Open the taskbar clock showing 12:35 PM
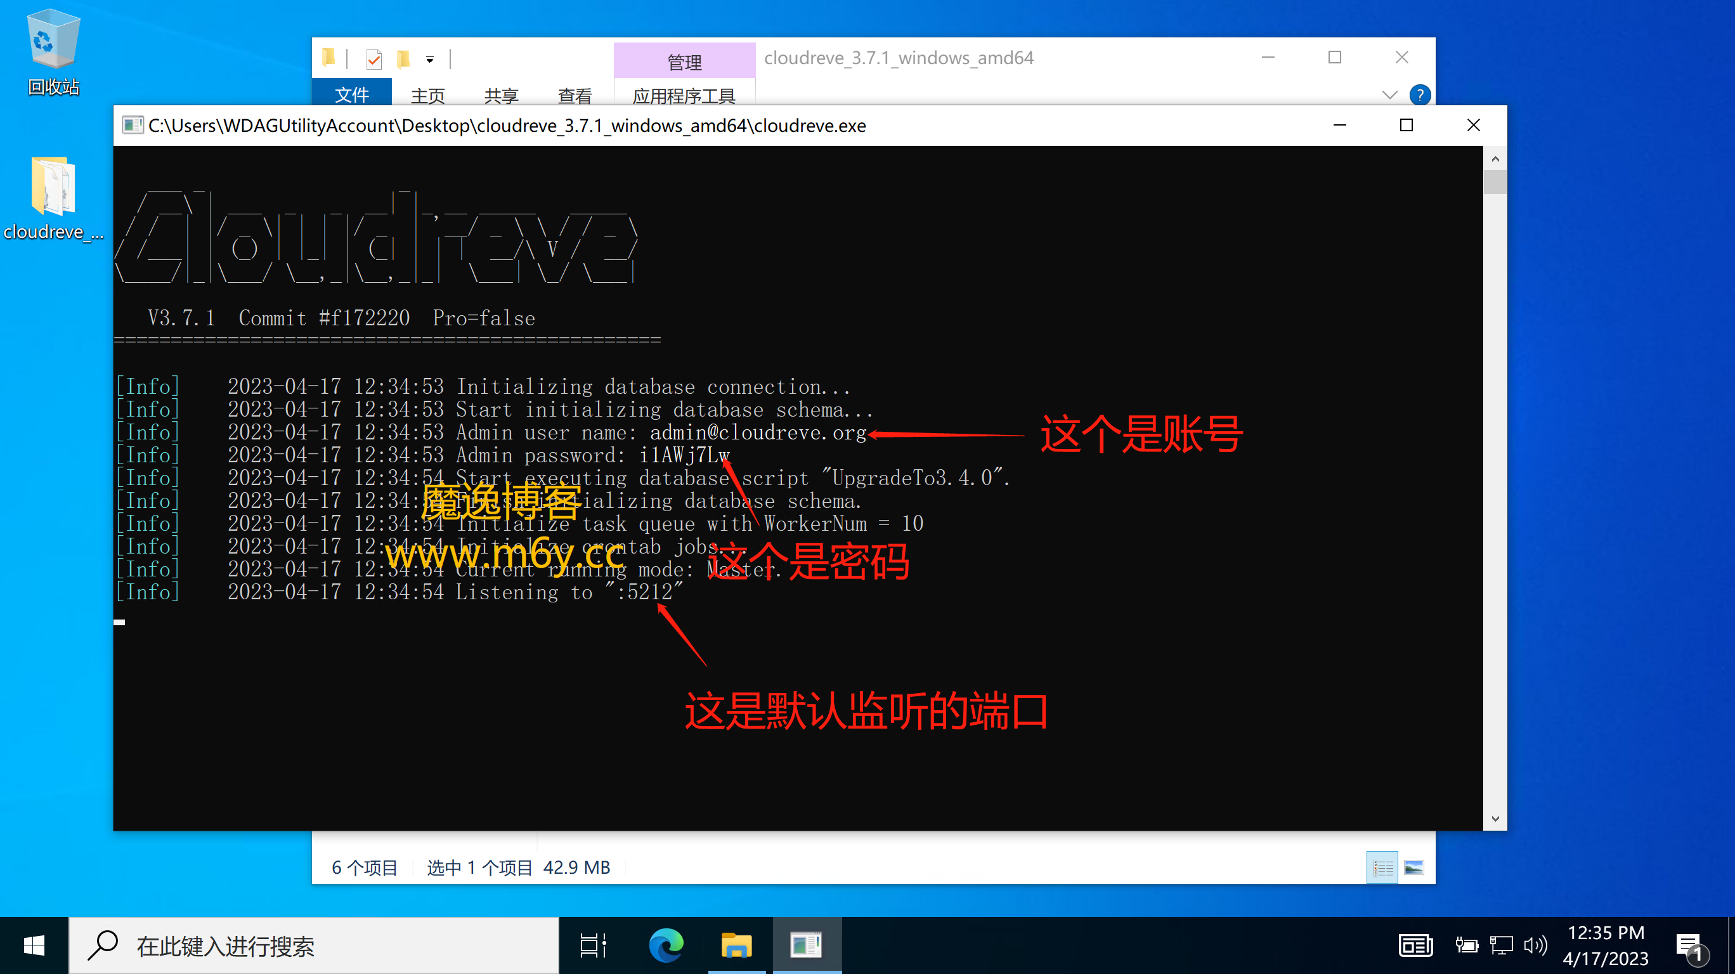1735x974 pixels. tap(1606, 945)
